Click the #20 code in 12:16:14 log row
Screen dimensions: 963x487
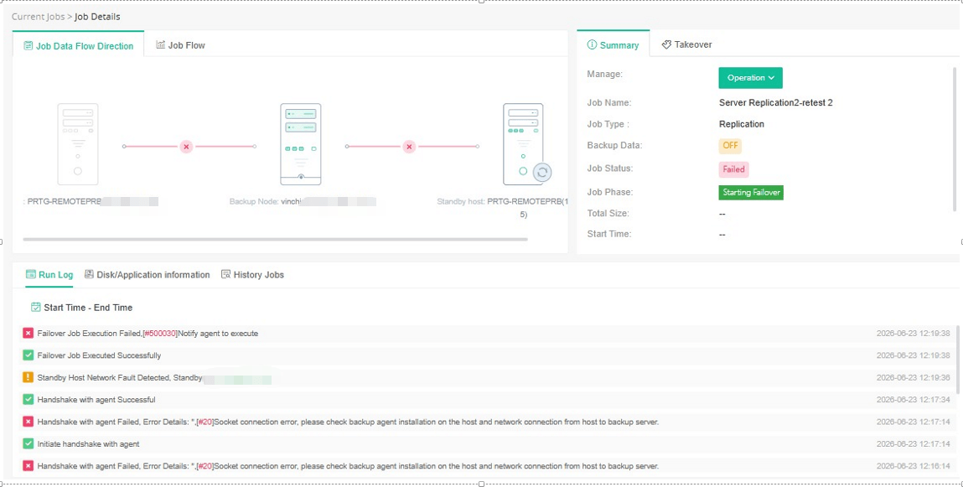coord(205,466)
